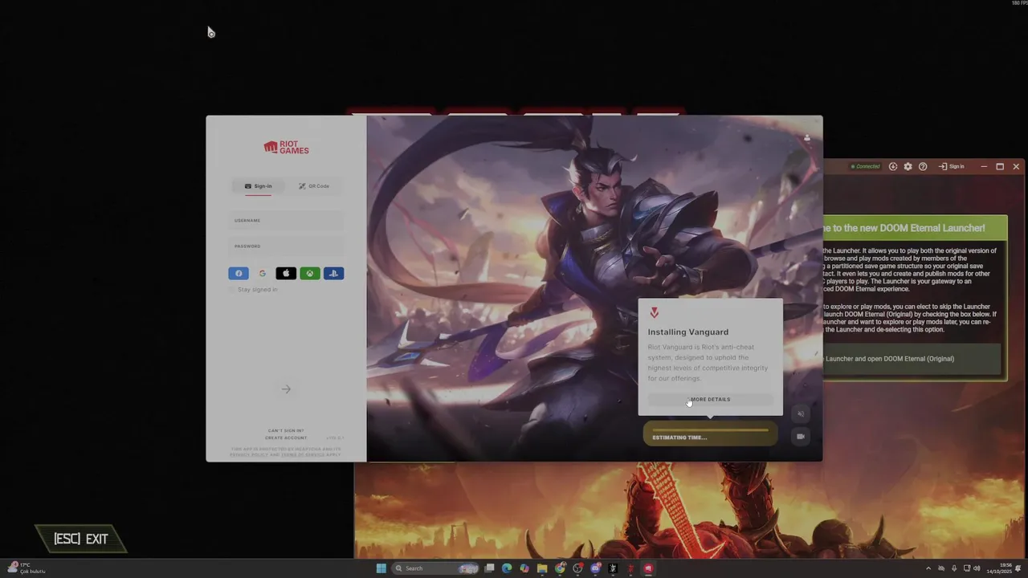Click the ESC Exit button
Screen dimensions: 1028x578
pyautogui.click(x=81, y=539)
